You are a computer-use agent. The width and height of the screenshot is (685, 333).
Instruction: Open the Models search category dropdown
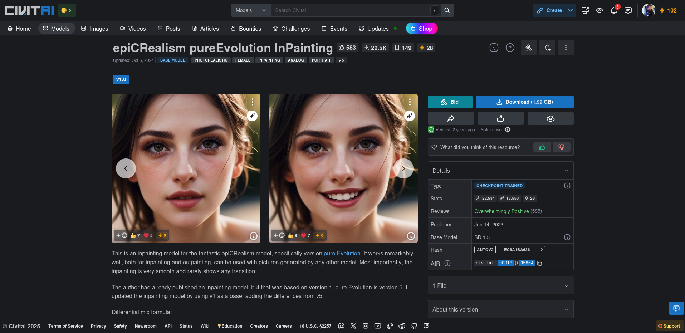tap(251, 10)
